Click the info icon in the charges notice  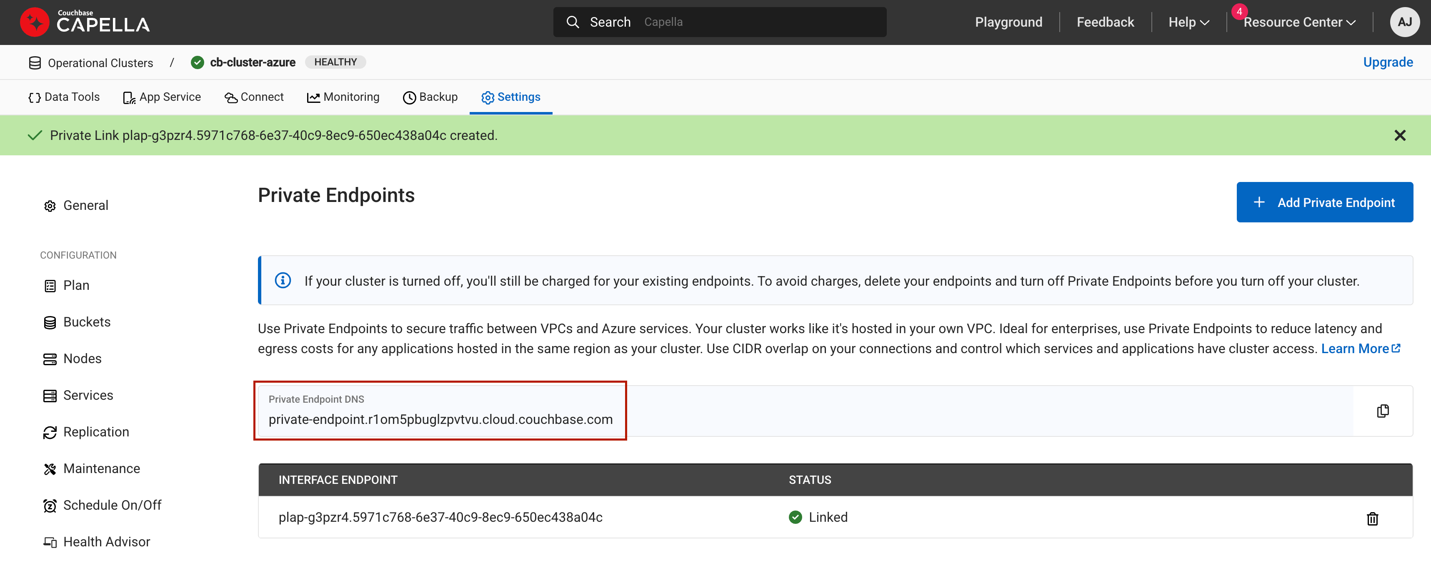tap(283, 280)
